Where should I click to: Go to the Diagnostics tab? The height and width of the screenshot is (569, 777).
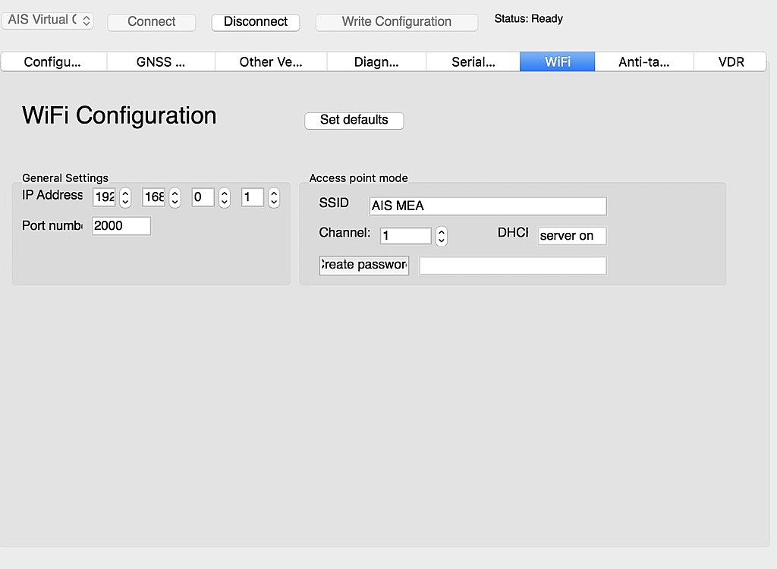[x=376, y=62]
